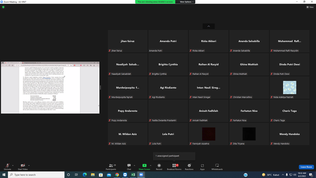This screenshot has height=178, width=316.
Task: Expand chat options arrow next to Chat
Action: click(x=134, y=166)
